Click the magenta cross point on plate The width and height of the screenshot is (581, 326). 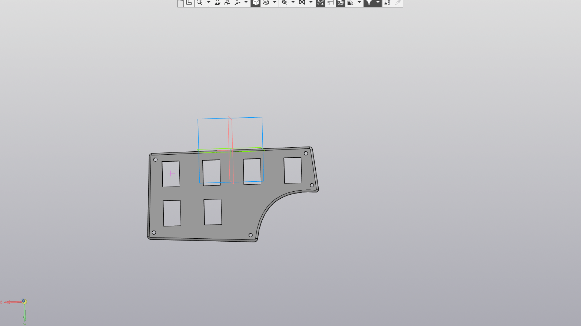tap(171, 174)
